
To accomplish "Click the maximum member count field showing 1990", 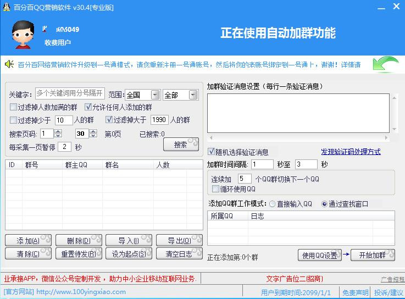I will tap(159, 120).
